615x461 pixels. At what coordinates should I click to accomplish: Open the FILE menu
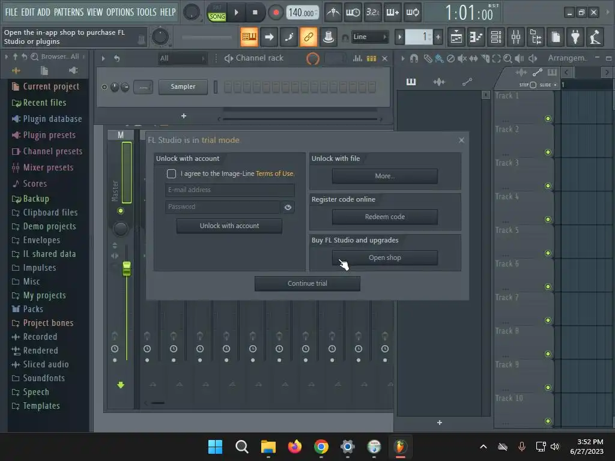(11, 12)
